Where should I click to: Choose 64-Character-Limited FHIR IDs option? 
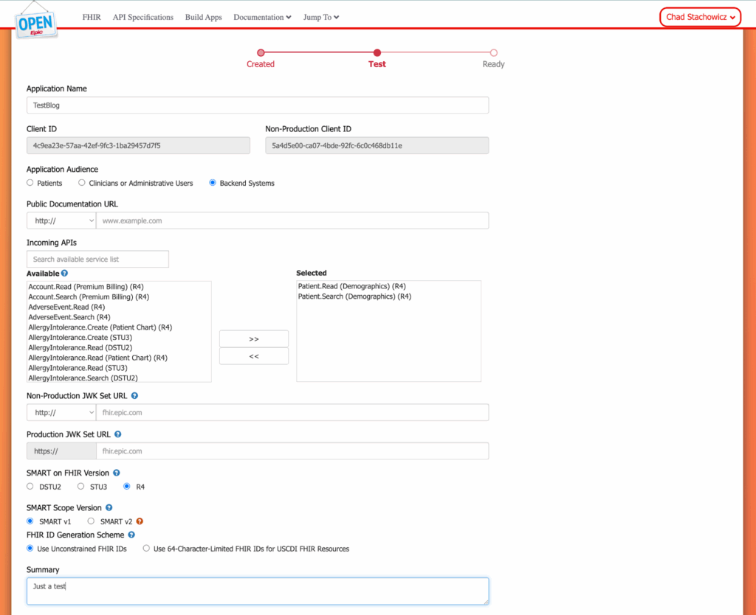[x=146, y=549]
